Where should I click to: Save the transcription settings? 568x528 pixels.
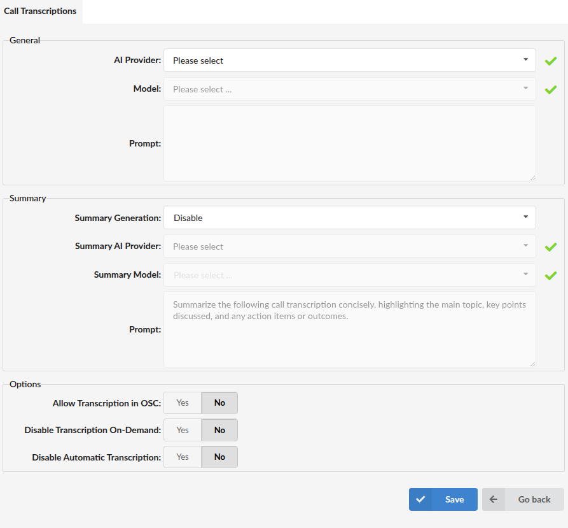coord(443,499)
